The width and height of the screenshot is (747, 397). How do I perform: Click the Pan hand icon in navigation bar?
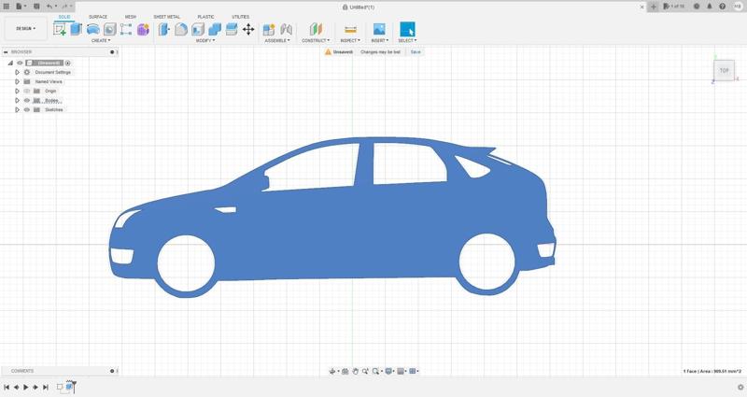(355, 371)
